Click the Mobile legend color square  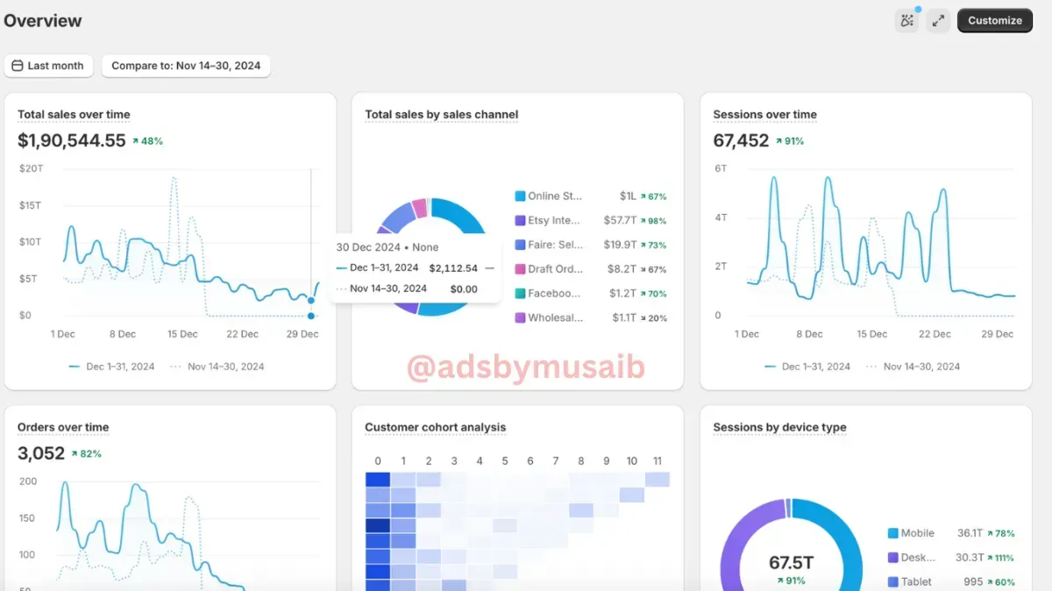(x=892, y=533)
